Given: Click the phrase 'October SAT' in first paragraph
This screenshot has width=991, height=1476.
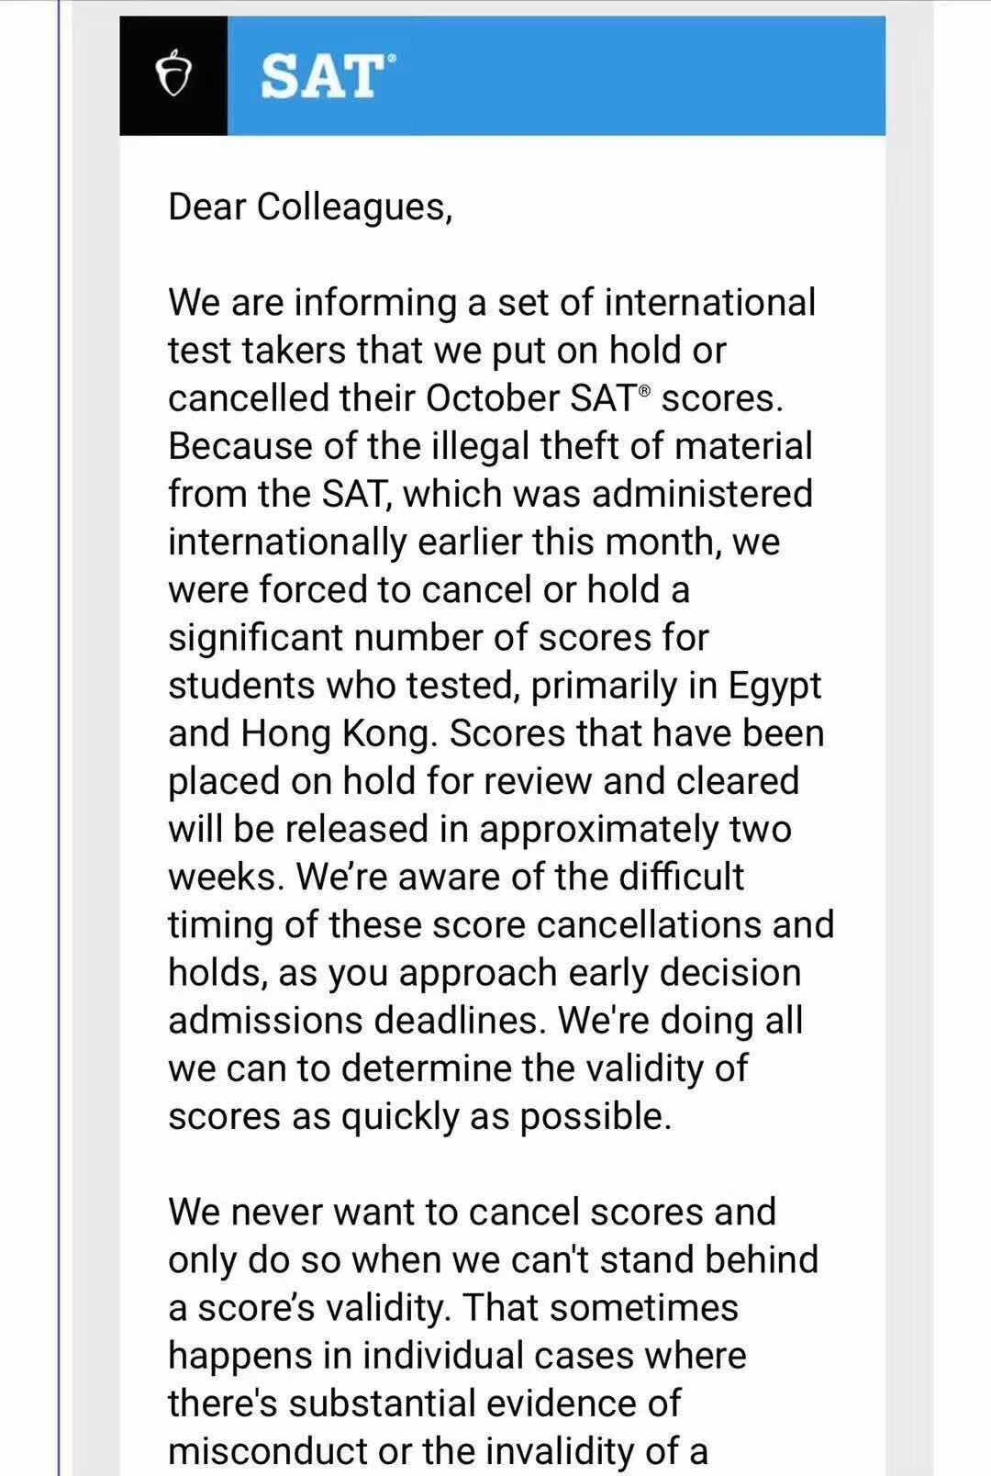Looking at the screenshot, I should pos(531,399).
